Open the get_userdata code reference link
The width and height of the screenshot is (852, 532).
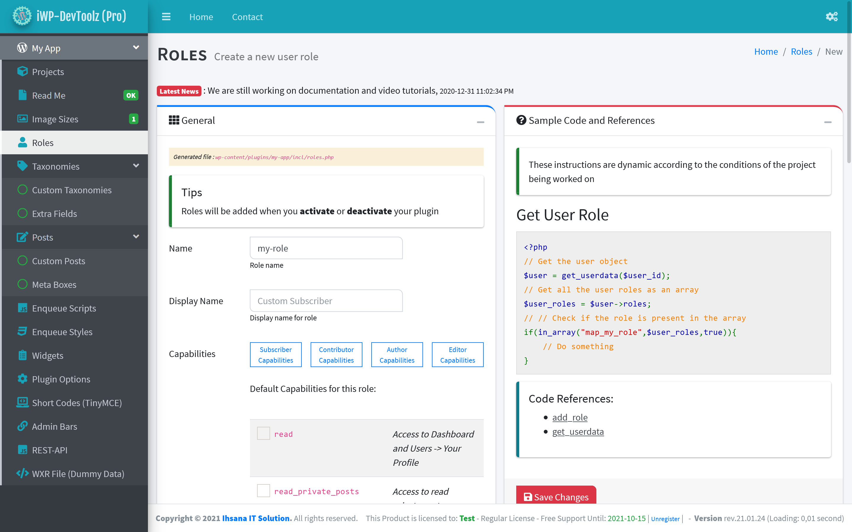coord(578,432)
